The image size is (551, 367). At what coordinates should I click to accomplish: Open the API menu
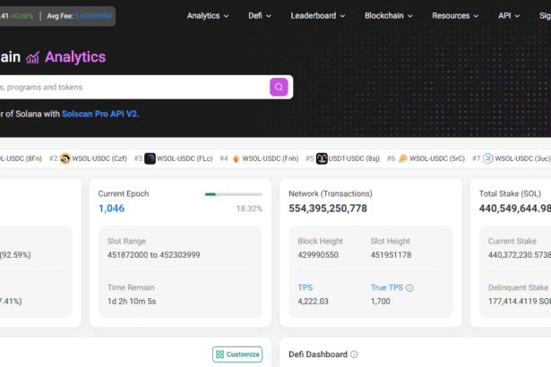[x=509, y=16]
